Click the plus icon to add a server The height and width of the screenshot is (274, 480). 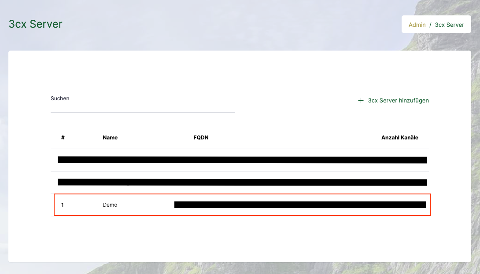pos(361,100)
